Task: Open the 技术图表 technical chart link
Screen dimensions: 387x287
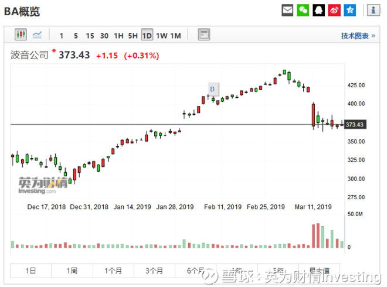Action: coord(358,36)
